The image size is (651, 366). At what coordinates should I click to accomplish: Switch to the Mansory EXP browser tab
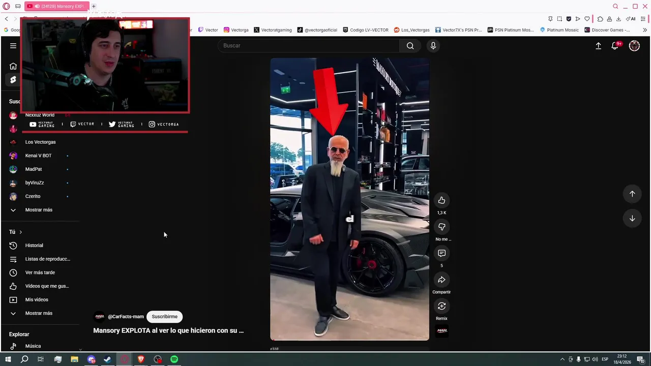[56, 6]
